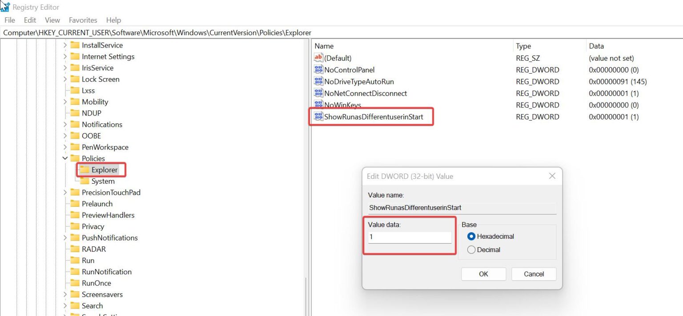
Task: Cancel the Edit DWORD dialog
Action: pyautogui.click(x=534, y=274)
